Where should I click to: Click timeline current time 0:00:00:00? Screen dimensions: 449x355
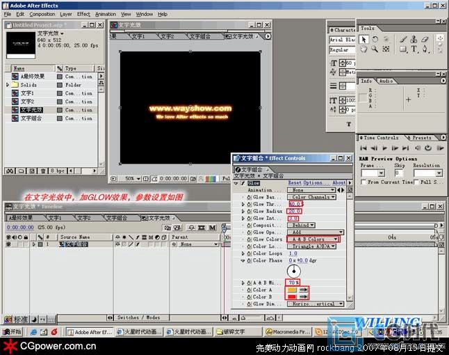20,228
